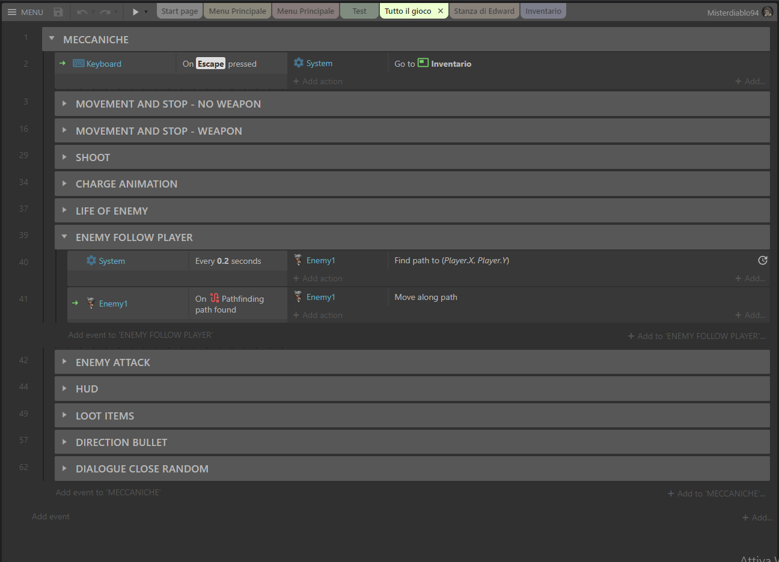Select the 'Every 0.2 seconds' condition
Screen dimensions: 779x562
click(x=237, y=261)
